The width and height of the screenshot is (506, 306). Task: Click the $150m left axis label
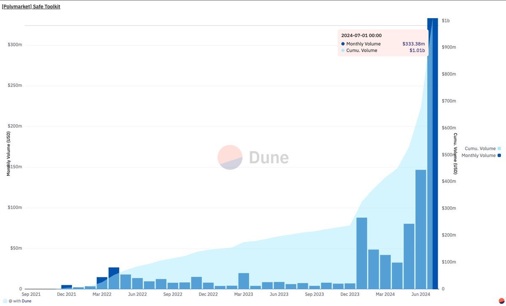tap(15, 167)
